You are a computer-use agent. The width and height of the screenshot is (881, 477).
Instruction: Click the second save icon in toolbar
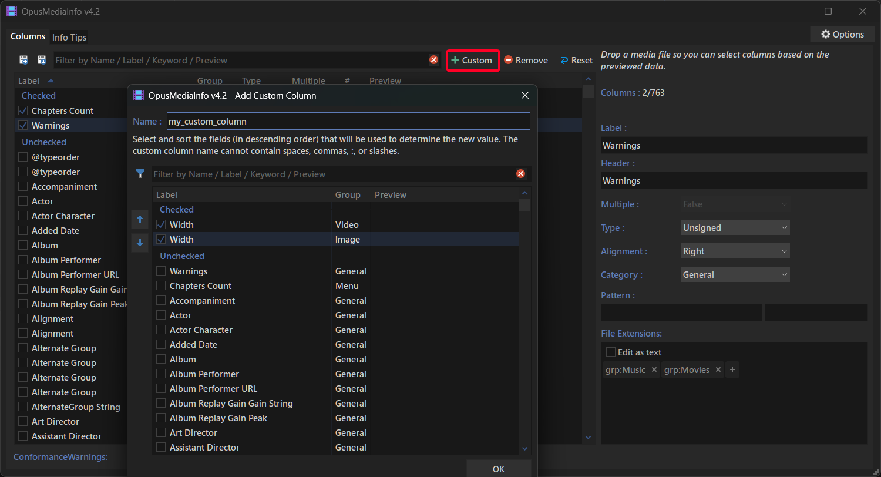click(42, 60)
